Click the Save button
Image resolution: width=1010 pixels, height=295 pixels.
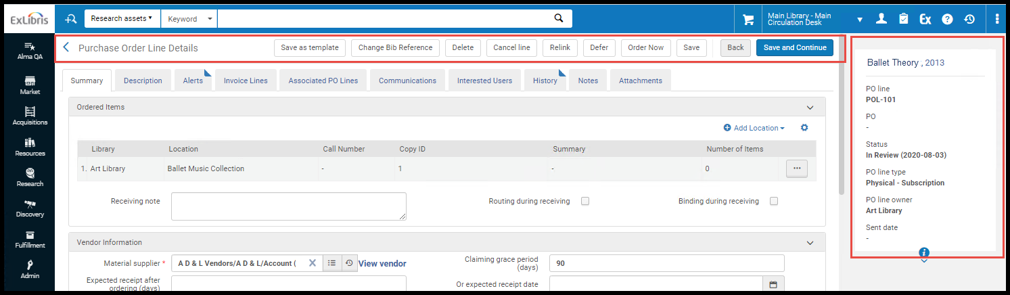pos(691,47)
